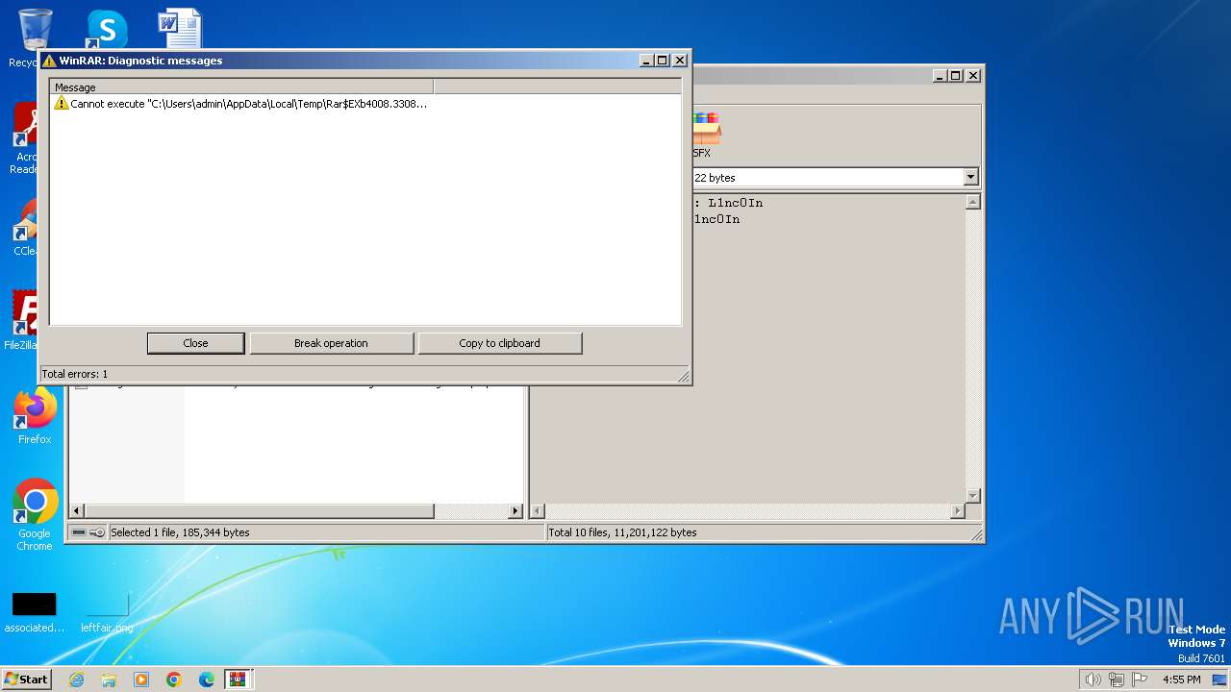Click the warning icon beside the error message
This screenshot has height=692, width=1231.
(x=61, y=103)
